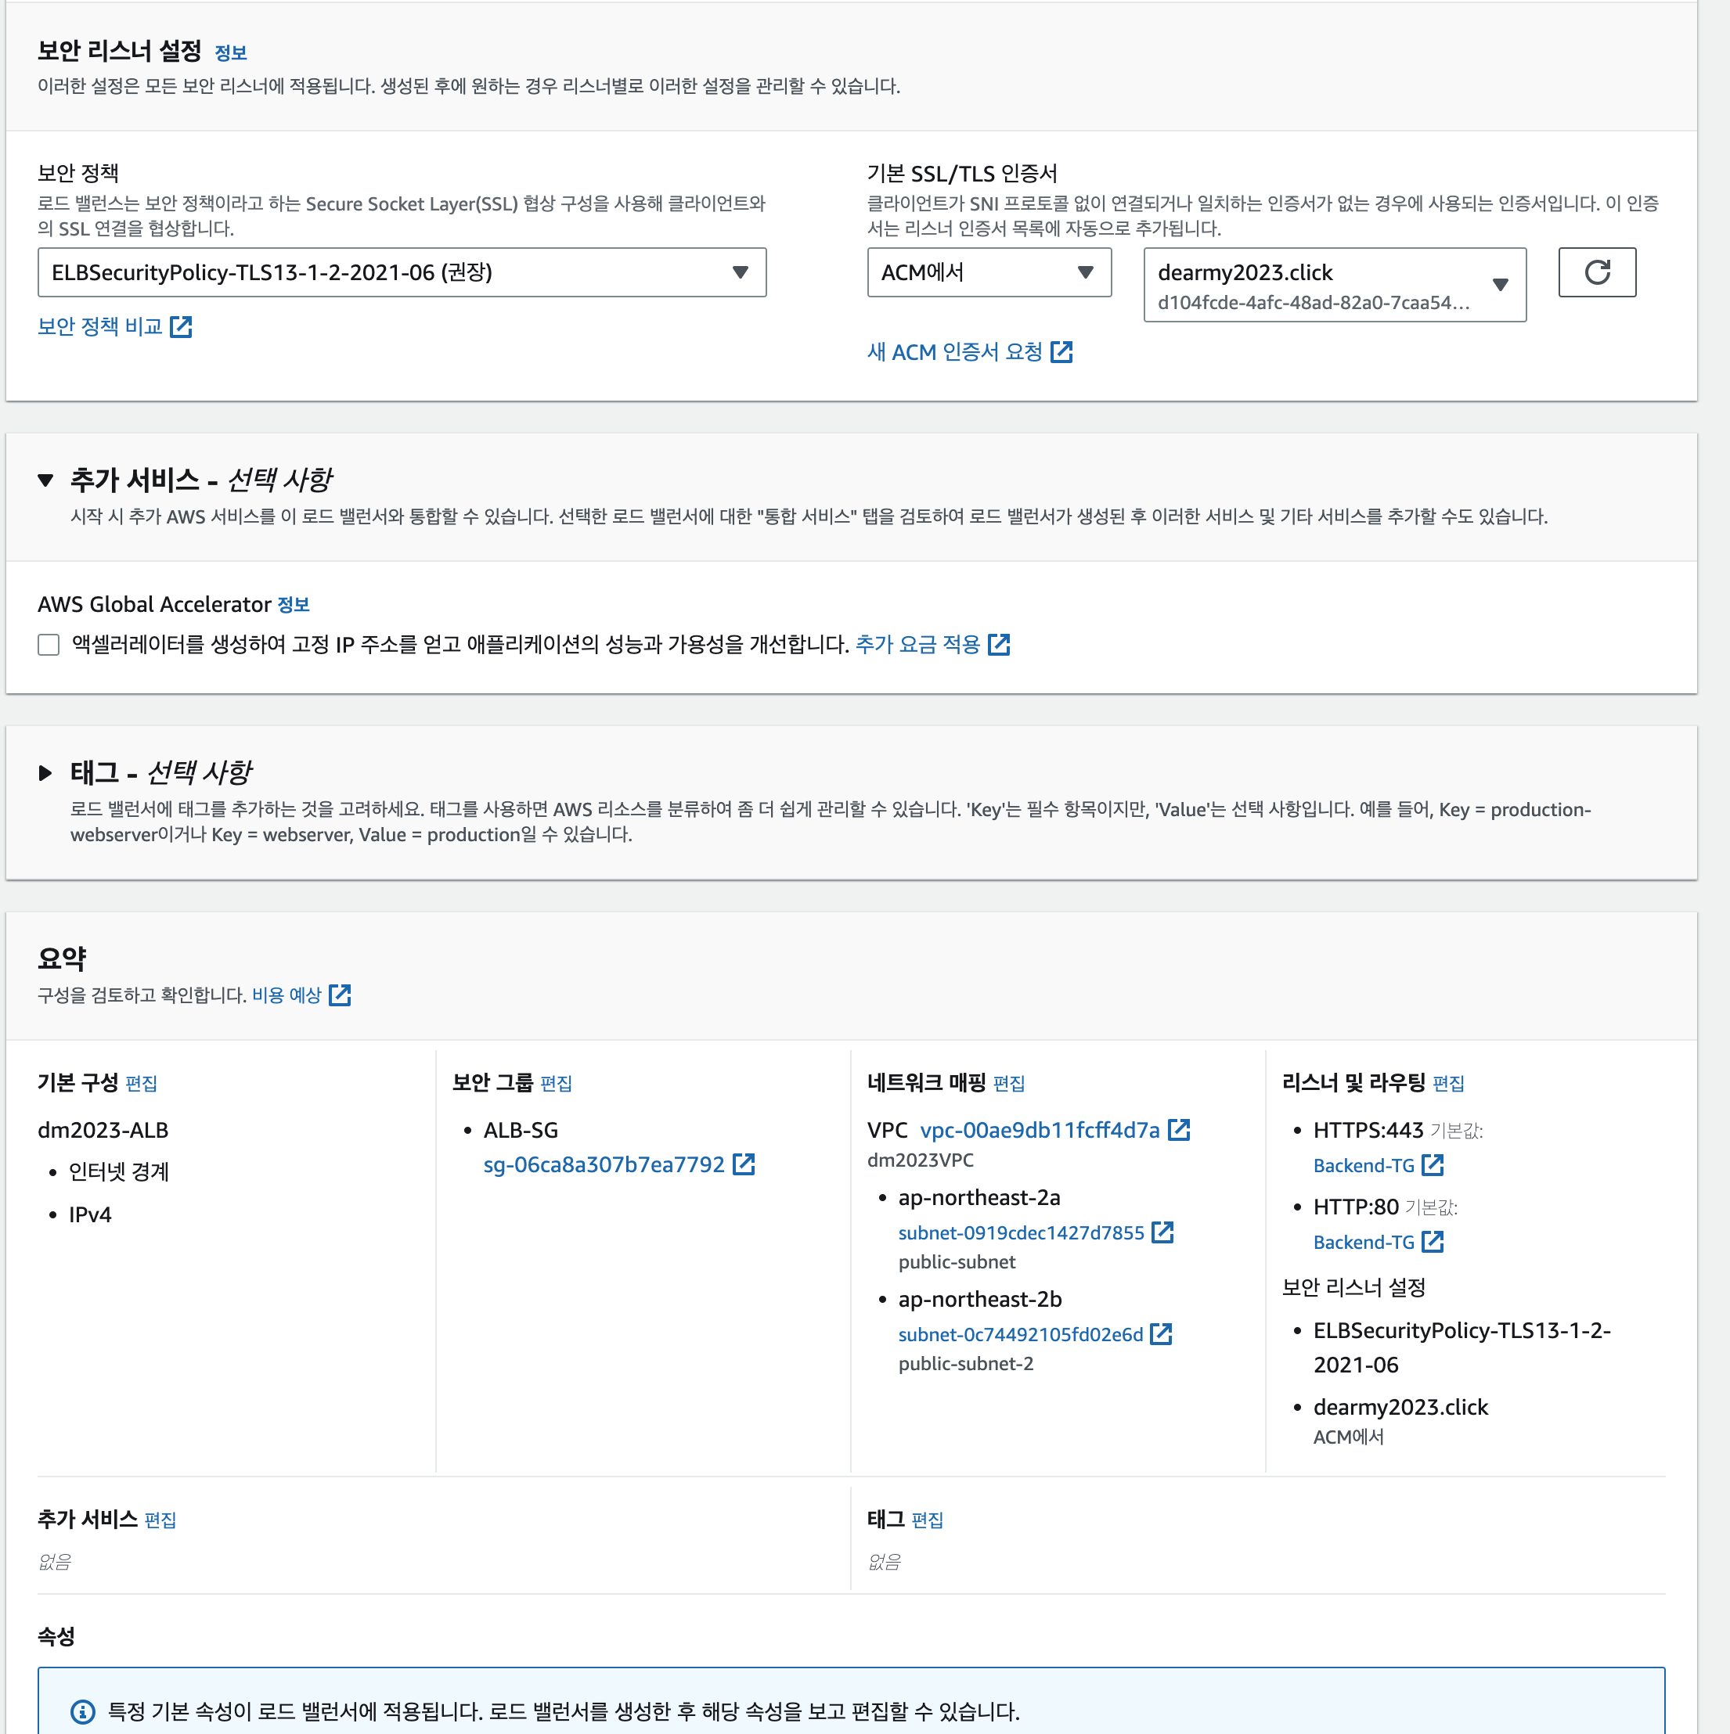The height and width of the screenshot is (1734, 1730).
Task: Open 정보 link next to AWS Global Accelerator
Action: click(x=294, y=605)
